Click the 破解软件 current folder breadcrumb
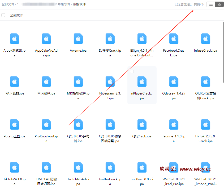 point(79,4)
